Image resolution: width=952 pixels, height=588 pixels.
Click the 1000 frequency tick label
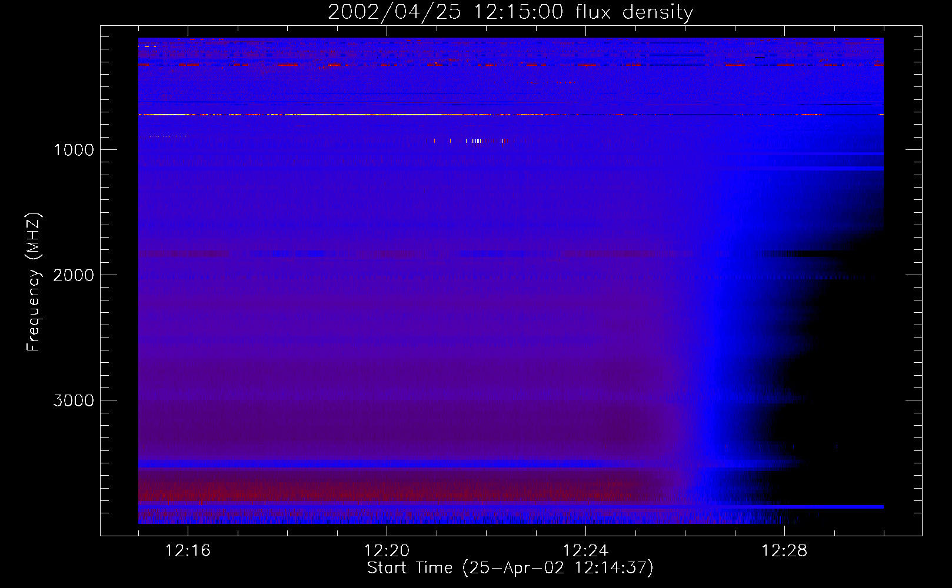pyautogui.click(x=74, y=150)
